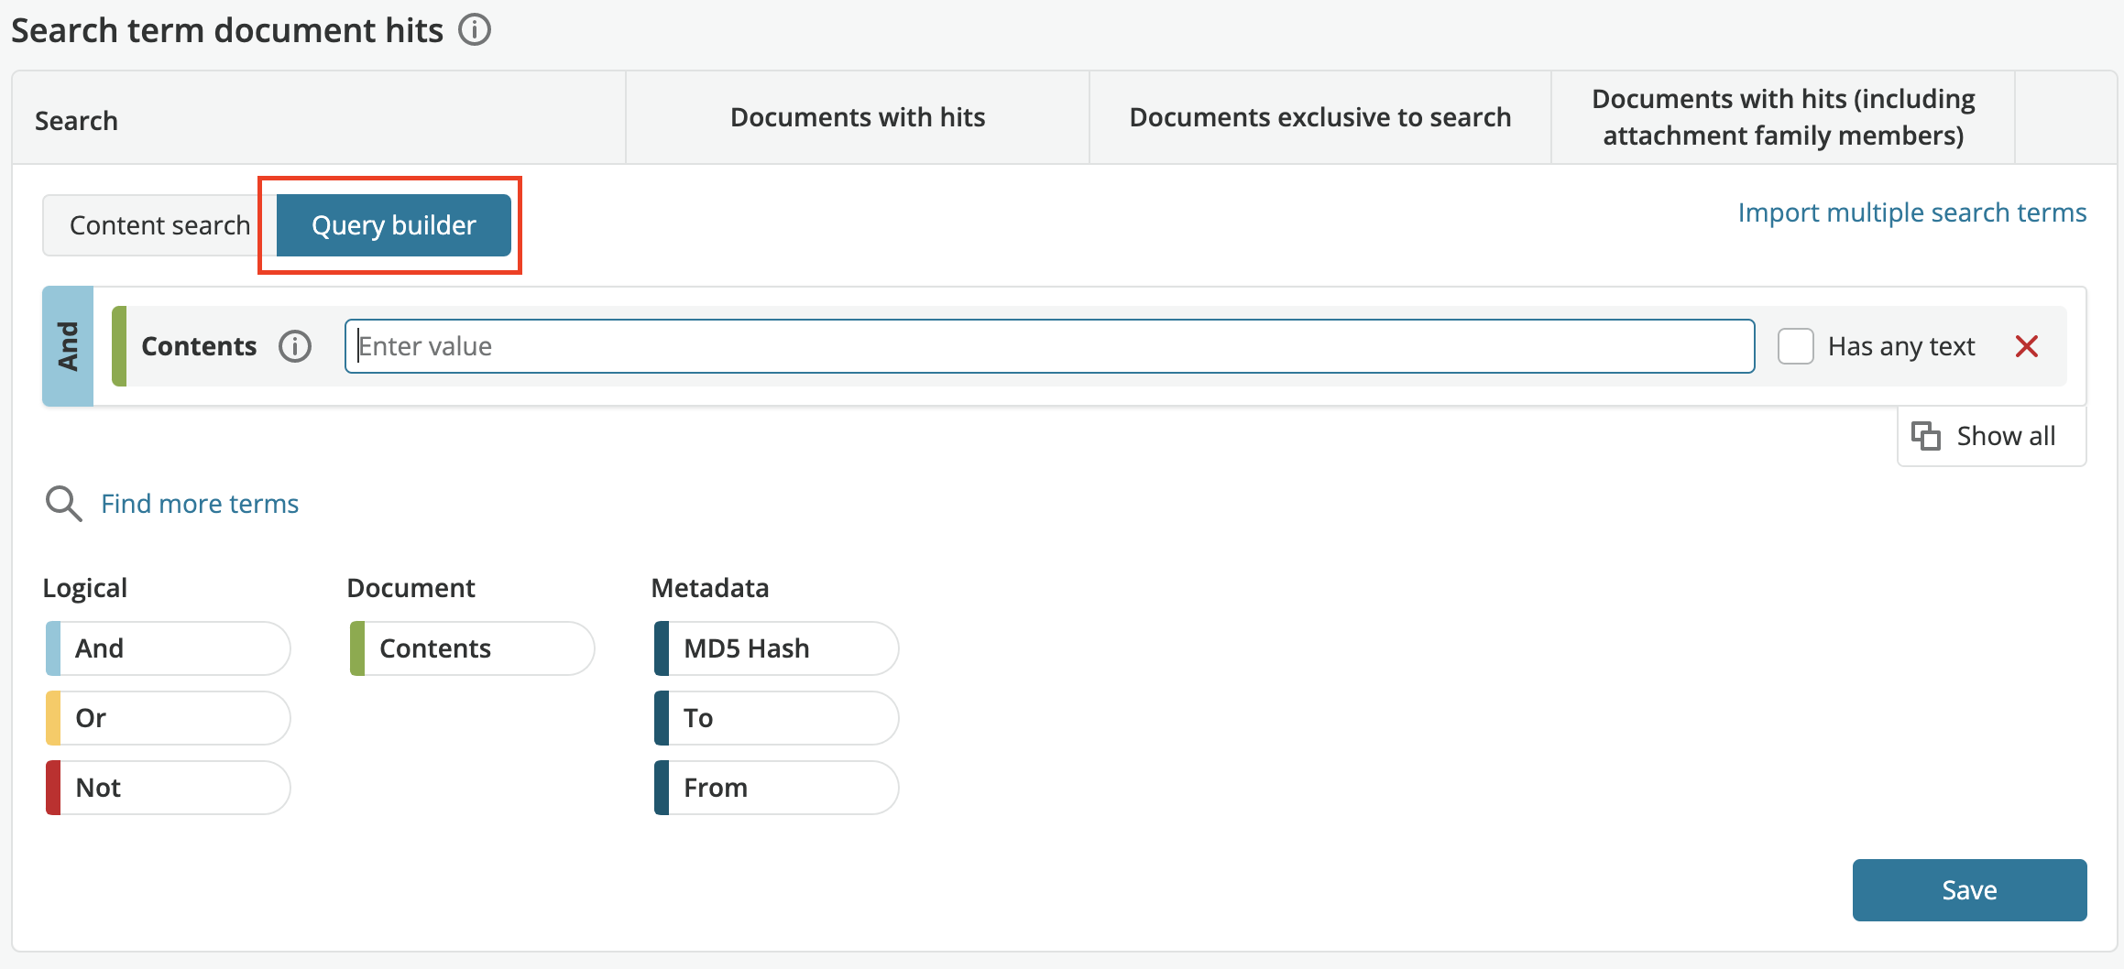Select the Not logical operator
Viewport: 2124px width, 969px height.
166,787
